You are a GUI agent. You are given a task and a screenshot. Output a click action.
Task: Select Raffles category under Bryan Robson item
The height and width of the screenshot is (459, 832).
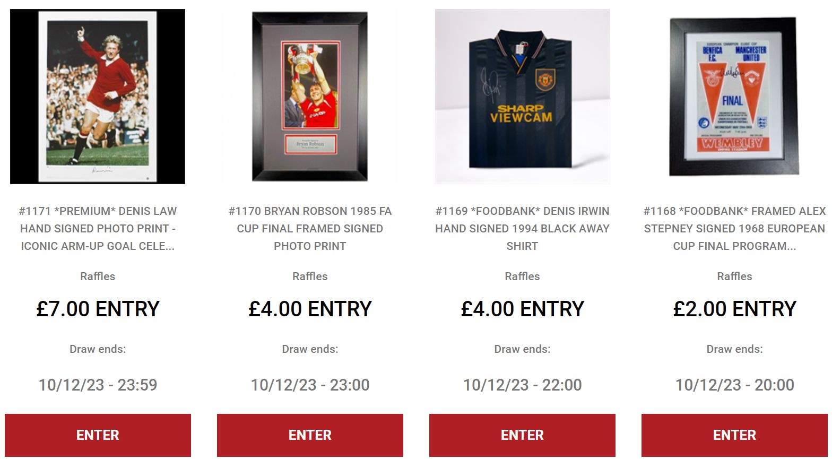click(310, 276)
